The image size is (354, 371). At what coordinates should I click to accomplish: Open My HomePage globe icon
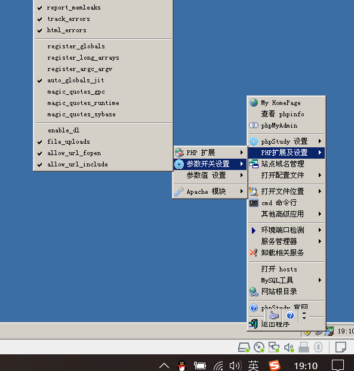coord(254,103)
